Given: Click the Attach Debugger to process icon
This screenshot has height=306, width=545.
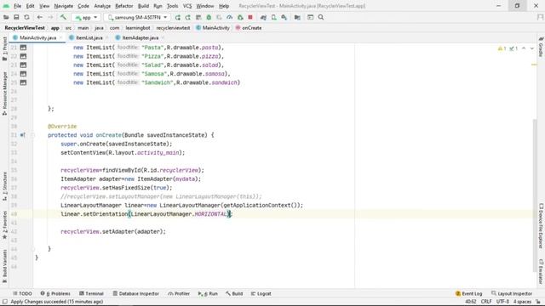Looking at the screenshot, I should click(240, 17).
